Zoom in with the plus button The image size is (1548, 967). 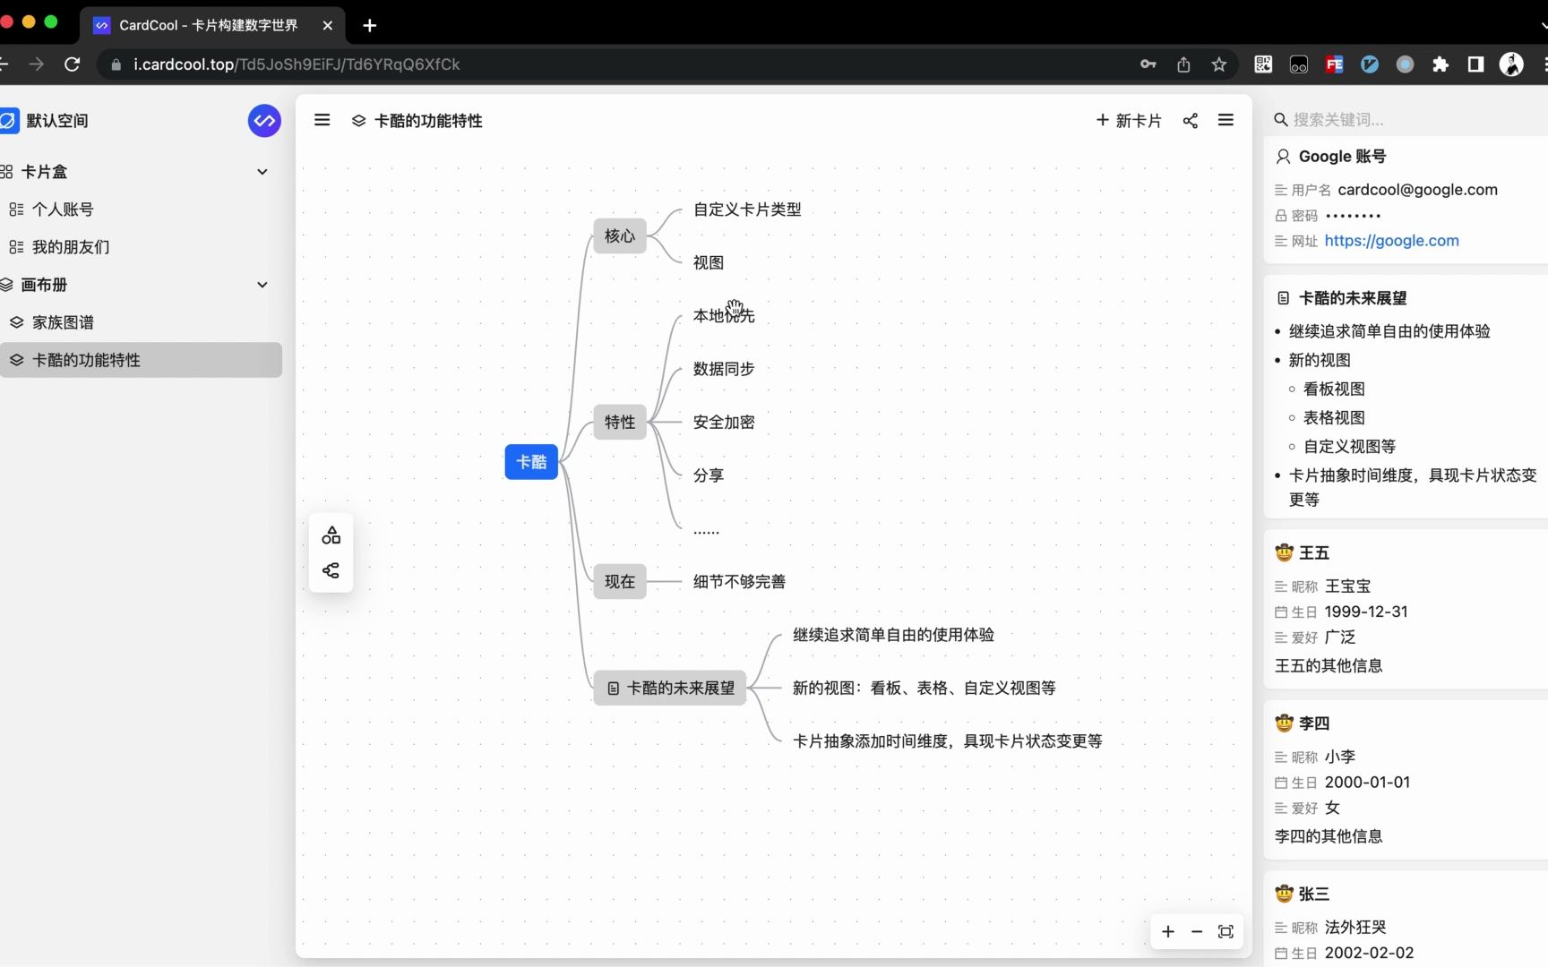pyautogui.click(x=1168, y=932)
